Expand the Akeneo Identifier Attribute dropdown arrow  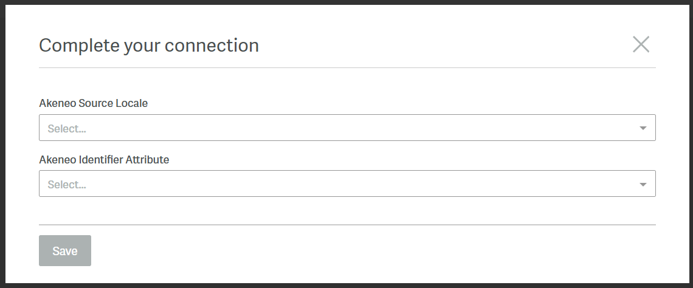pyautogui.click(x=643, y=184)
